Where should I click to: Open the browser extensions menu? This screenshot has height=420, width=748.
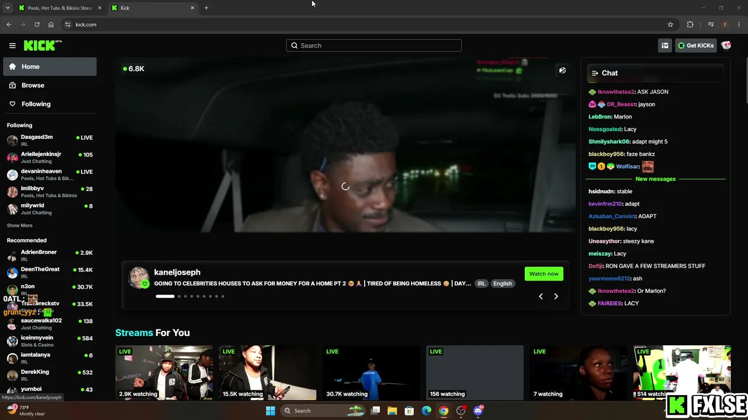690,24
